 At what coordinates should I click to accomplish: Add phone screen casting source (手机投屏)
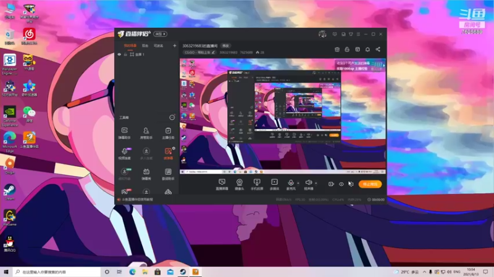257,184
